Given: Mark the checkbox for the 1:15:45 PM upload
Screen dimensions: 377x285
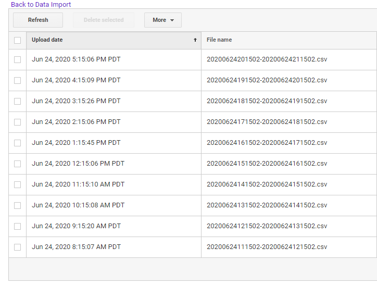Looking at the screenshot, I should (18, 143).
